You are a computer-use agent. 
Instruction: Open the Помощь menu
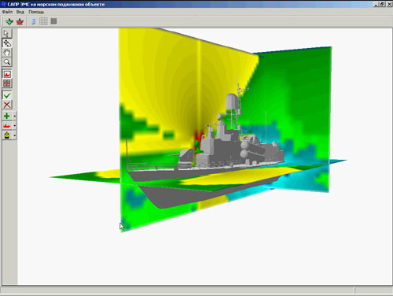pos(36,12)
